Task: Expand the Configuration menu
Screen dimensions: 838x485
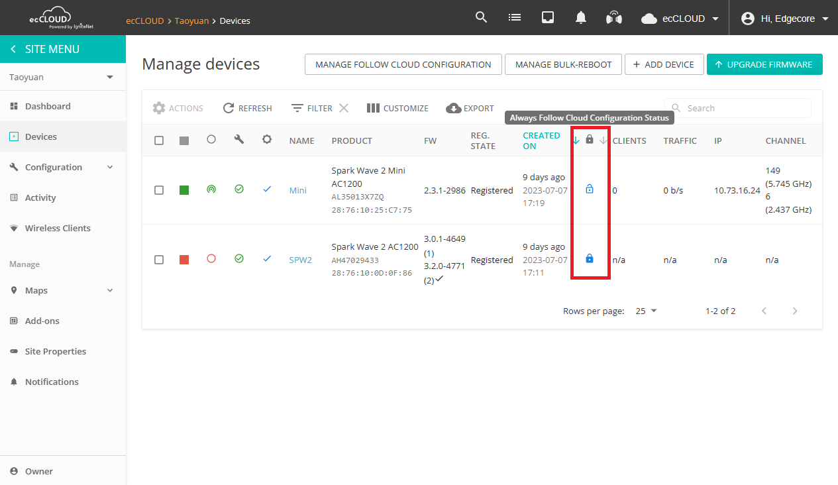Action: click(62, 167)
